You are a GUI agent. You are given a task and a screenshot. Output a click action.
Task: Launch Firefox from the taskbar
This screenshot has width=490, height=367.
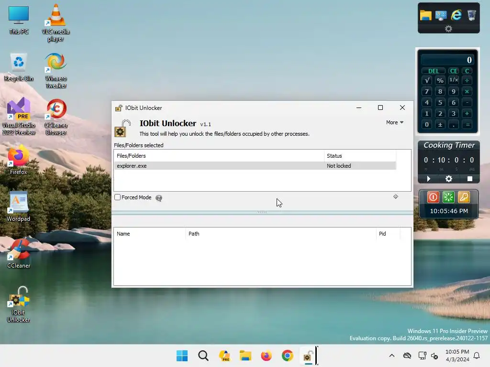pyautogui.click(x=266, y=356)
